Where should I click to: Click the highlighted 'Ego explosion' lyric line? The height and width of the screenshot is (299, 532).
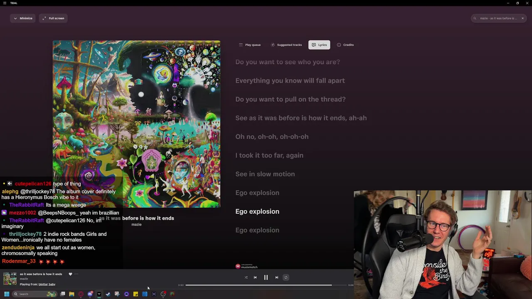pos(257,211)
